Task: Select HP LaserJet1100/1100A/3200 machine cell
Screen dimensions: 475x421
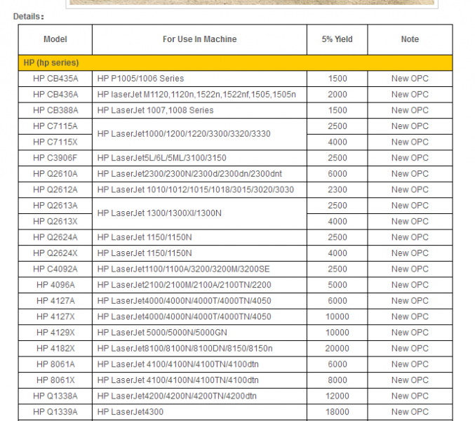Action: point(199,269)
